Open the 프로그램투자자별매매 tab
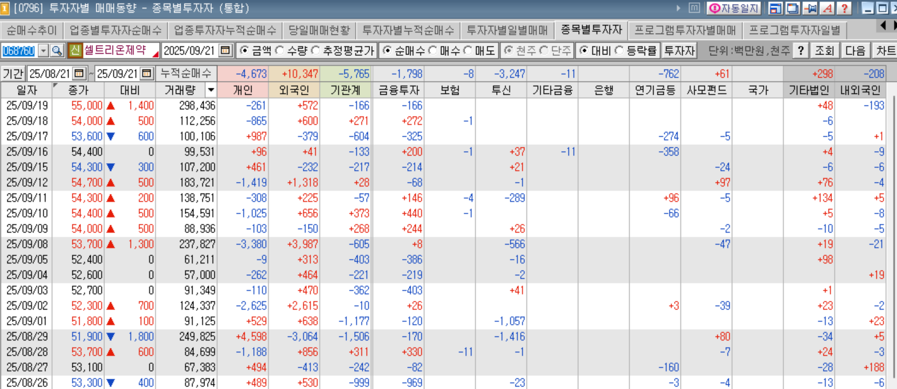The image size is (897, 389). point(685,30)
